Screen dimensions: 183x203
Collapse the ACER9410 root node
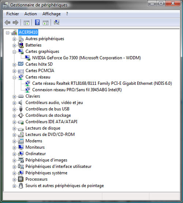point(7,33)
